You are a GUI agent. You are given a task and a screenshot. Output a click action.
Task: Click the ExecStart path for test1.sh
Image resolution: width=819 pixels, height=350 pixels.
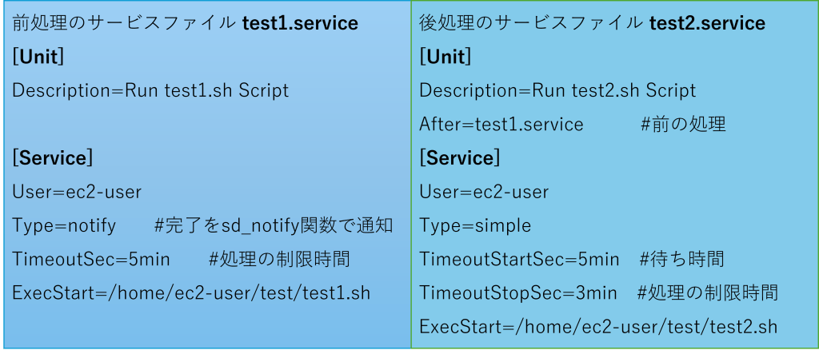pyautogui.click(x=191, y=293)
